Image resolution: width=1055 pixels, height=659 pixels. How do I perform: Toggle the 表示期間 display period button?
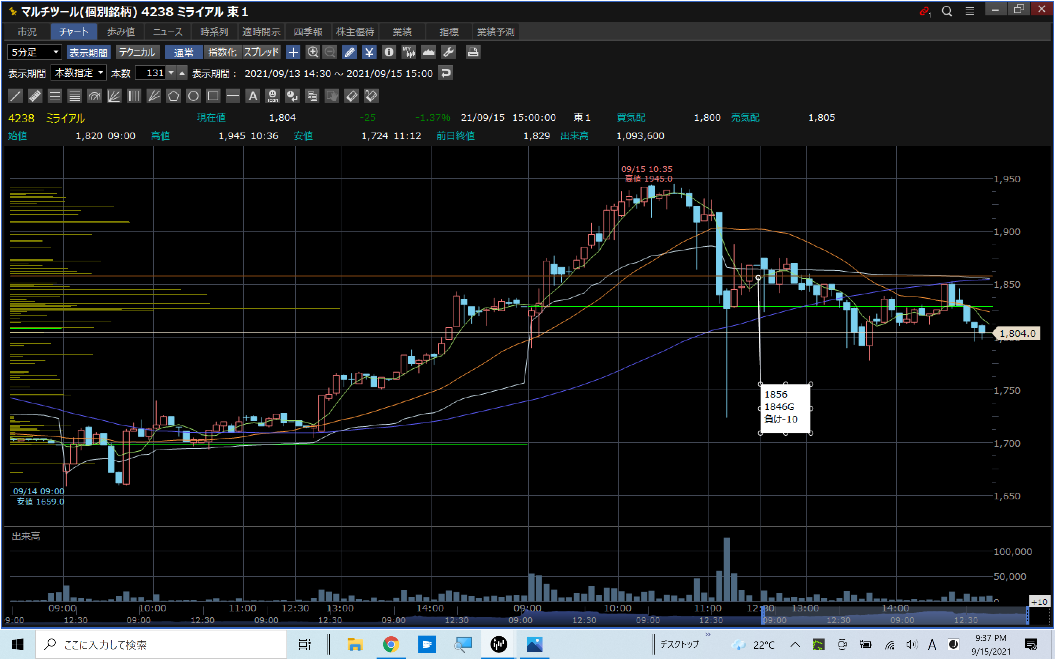pos(89,52)
